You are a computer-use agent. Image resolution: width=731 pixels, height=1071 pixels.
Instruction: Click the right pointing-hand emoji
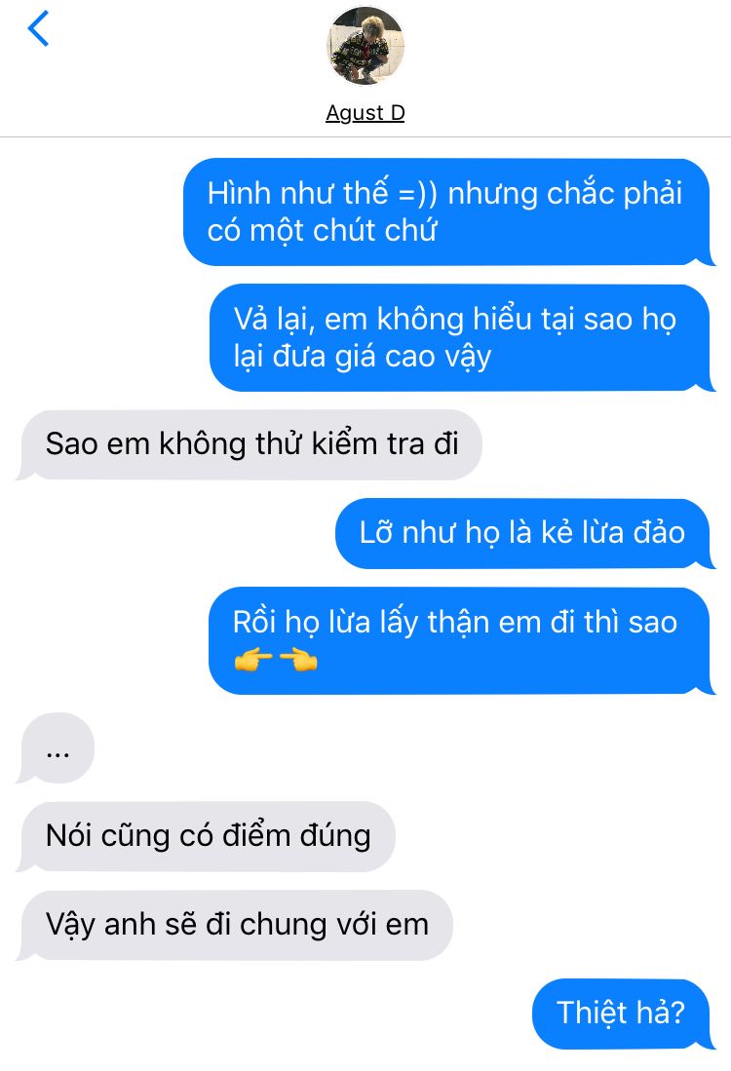[298, 660]
